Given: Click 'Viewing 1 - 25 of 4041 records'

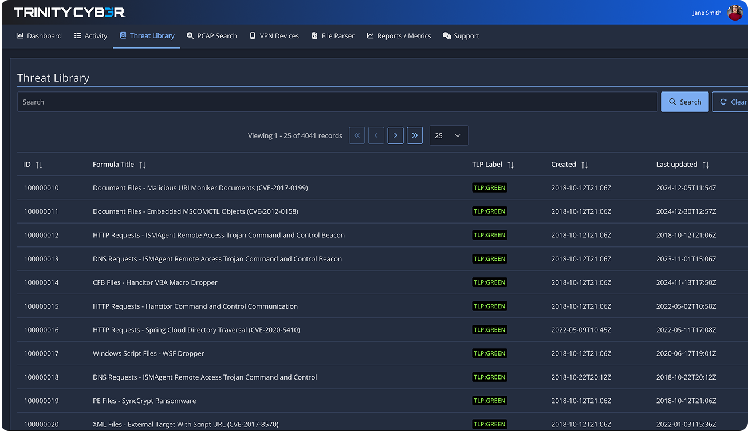Looking at the screenshot, I should pos(295,136).
